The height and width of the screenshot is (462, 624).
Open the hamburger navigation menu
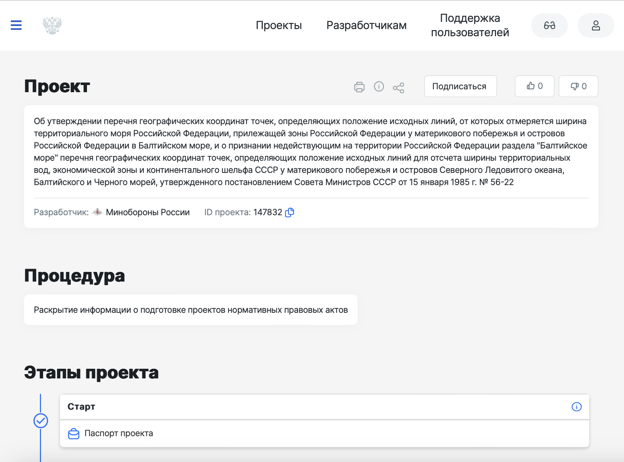click(x=16, y=25)
